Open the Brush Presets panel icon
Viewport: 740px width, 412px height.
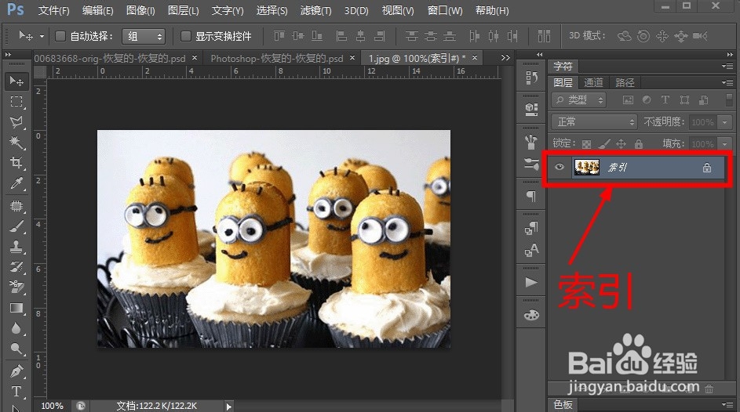[531, 141]
